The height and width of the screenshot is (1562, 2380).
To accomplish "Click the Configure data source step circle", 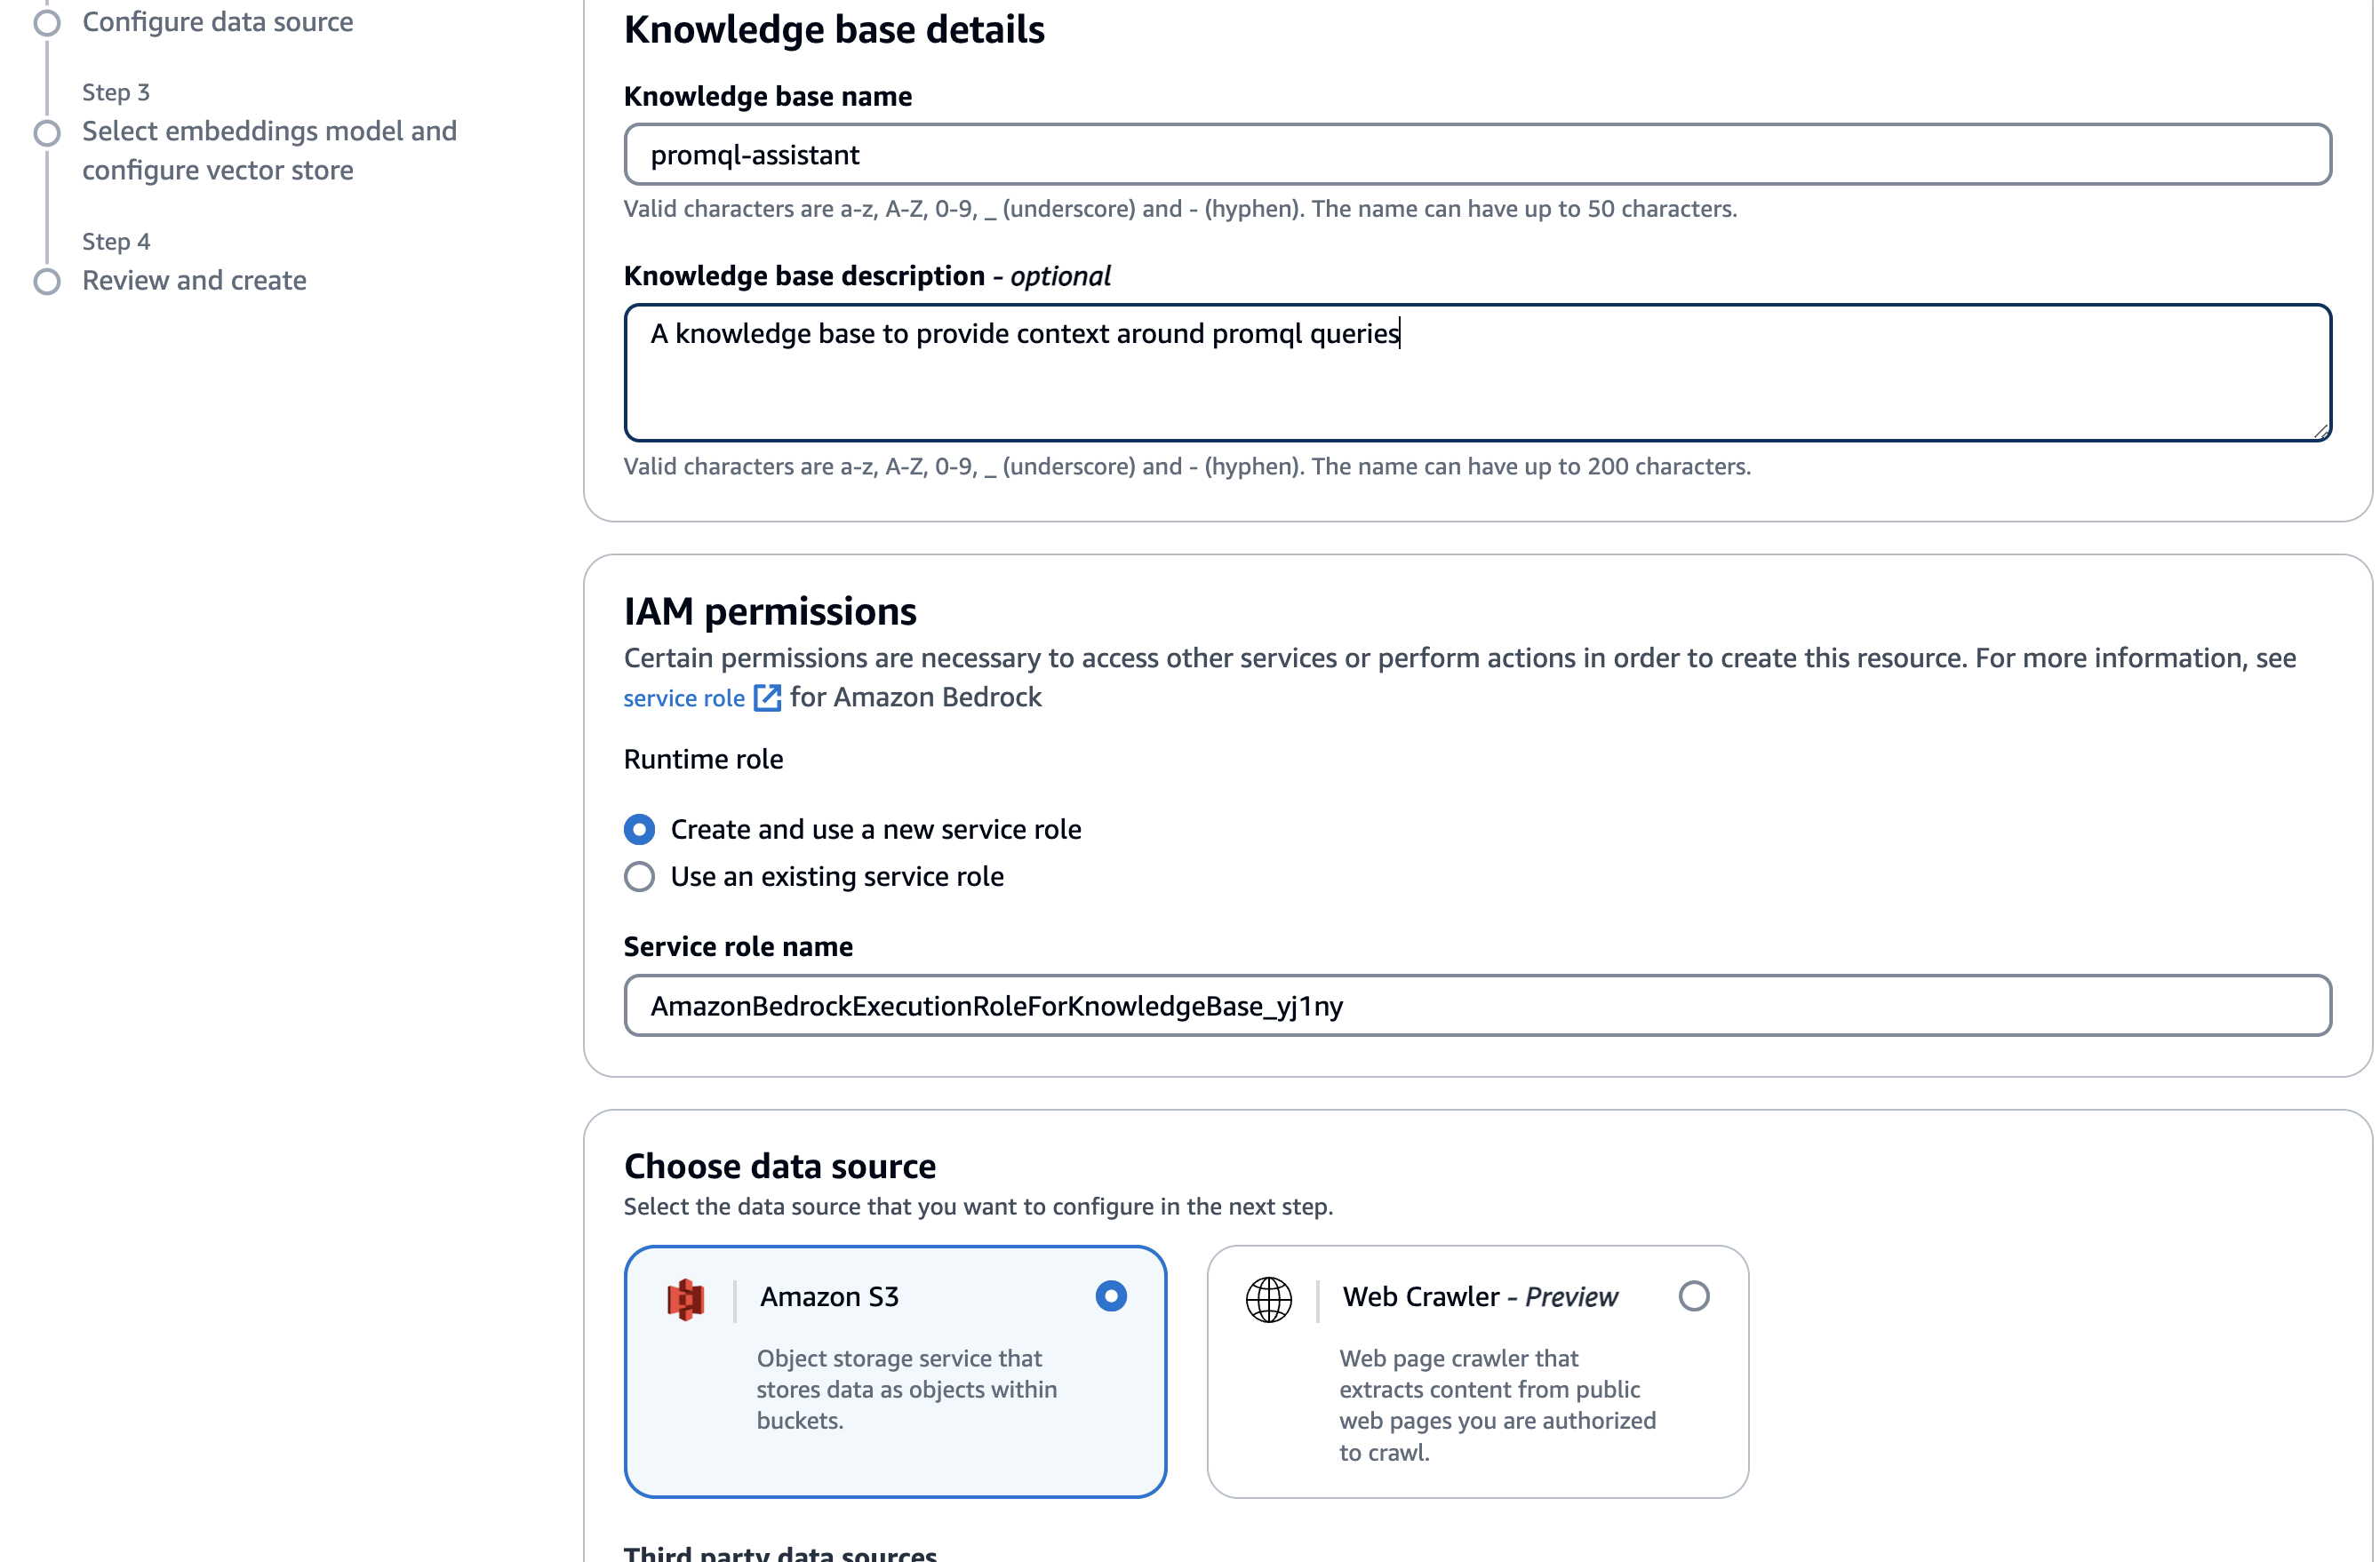I will coord(46,22).
